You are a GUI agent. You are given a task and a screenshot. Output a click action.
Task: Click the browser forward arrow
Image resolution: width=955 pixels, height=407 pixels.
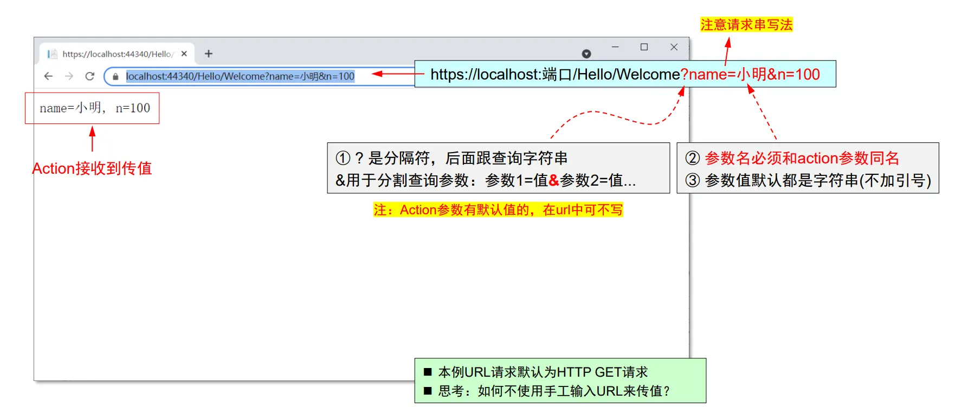point(69,76)
